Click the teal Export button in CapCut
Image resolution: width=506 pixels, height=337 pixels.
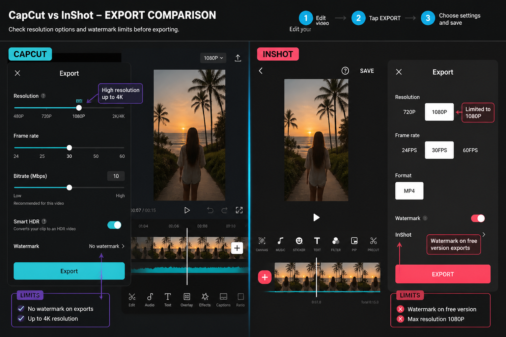point(69,271)
